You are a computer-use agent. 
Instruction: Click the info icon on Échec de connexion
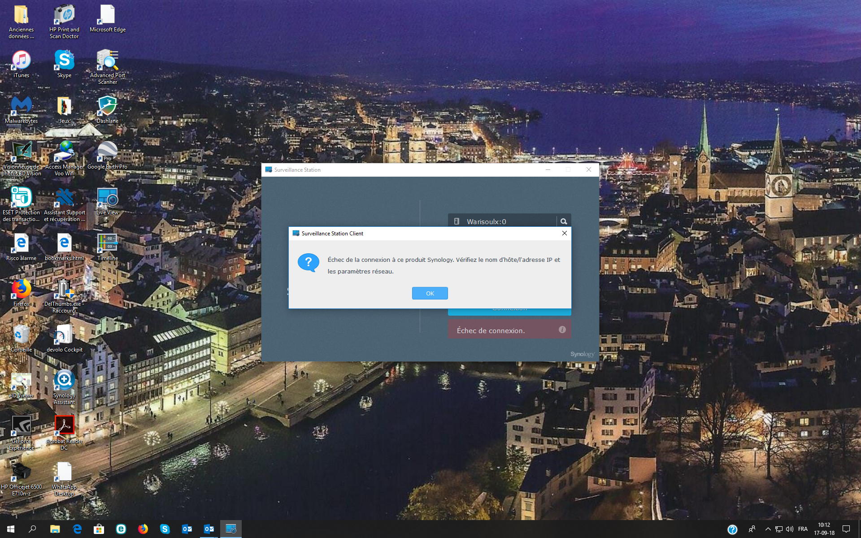(x=562, y=330)
